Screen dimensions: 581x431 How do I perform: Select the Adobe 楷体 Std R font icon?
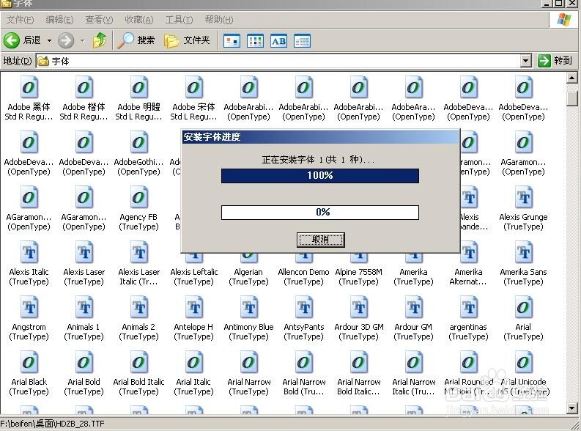[x=84, y=87]
